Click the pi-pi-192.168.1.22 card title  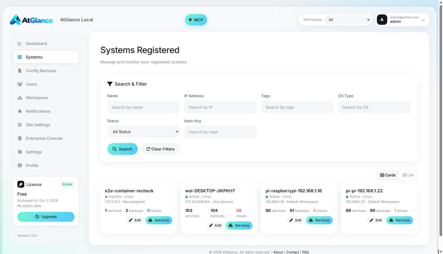(364, 191)
